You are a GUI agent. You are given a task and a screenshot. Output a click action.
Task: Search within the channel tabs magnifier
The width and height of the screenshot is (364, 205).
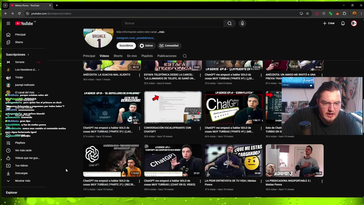[185, 56]
